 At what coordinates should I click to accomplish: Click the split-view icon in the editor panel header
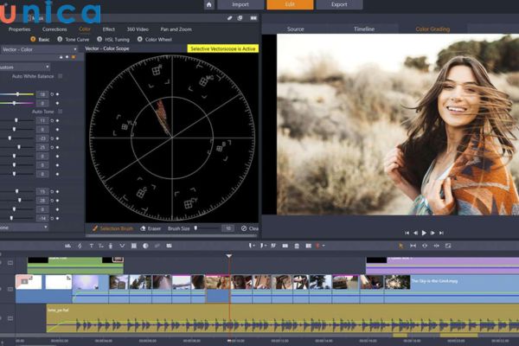253,18
